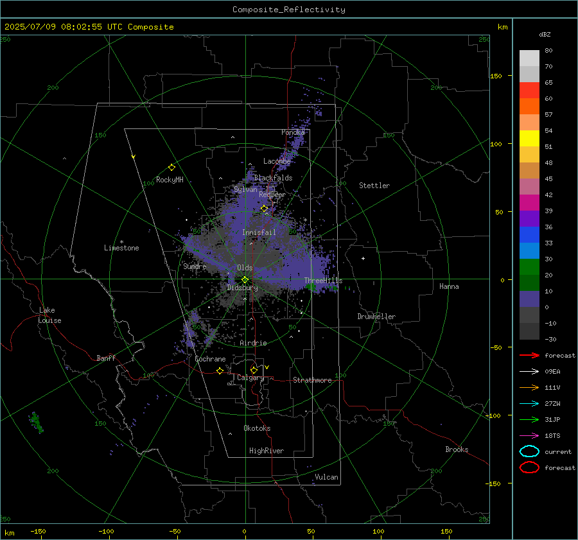
Task: Click the magenta 18TS arrow icon
Action: coord(529,436)
